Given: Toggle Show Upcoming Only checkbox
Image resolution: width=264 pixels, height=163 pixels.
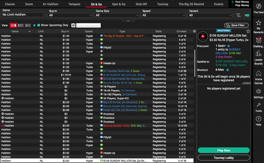Looking at the screenshot, I should pos(39,25).
